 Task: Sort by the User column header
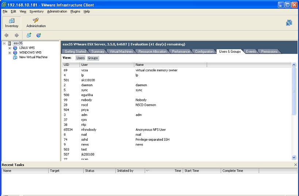click(107, 65)
